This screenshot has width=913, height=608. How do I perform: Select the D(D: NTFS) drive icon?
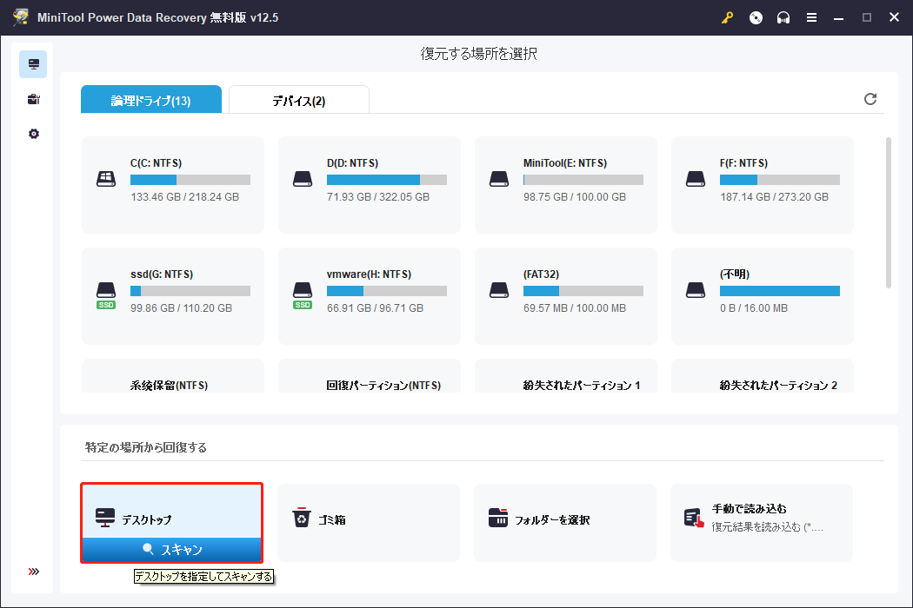point(303,179)
